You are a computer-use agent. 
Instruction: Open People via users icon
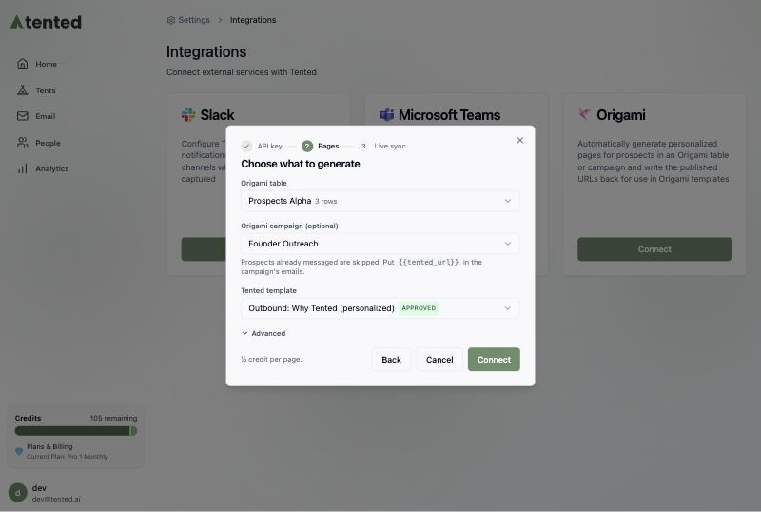click(x=22, y=143)
